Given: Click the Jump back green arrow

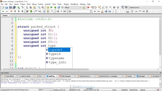Looking at the screenshot, I should (3, 11).
